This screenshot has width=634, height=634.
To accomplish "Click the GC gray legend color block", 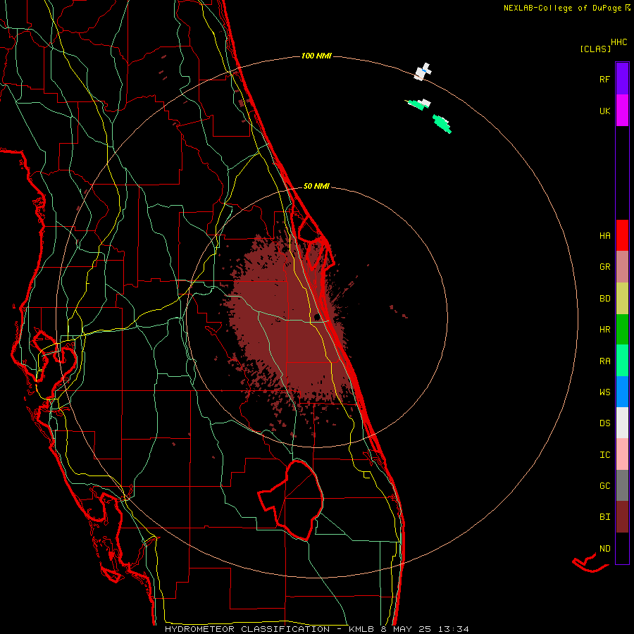I will (x=622, y=485).
